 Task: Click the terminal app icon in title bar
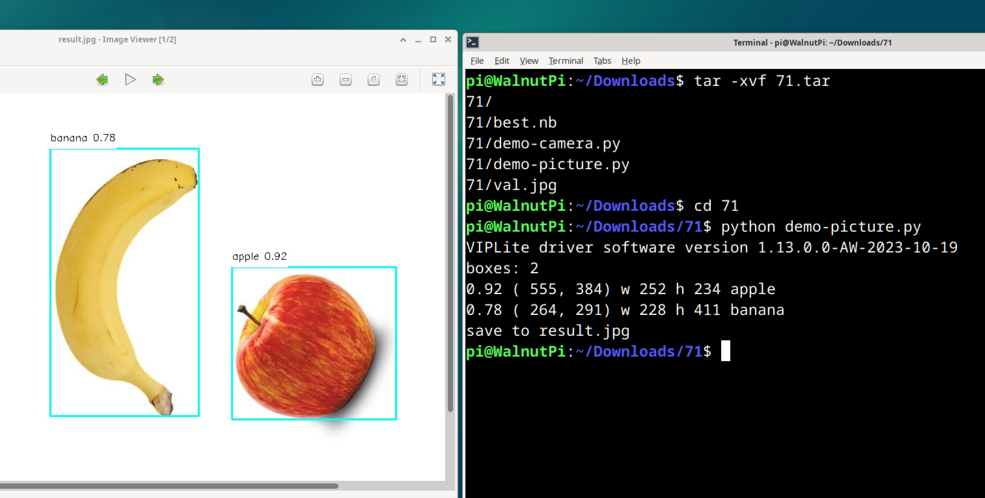click(473, 42)
